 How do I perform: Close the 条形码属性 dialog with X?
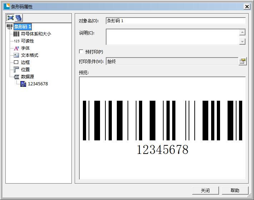click(247, 7)
